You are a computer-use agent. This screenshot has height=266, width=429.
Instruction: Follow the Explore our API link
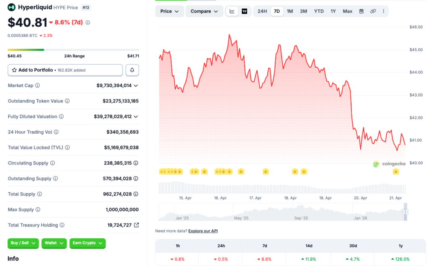pos(203,231)
